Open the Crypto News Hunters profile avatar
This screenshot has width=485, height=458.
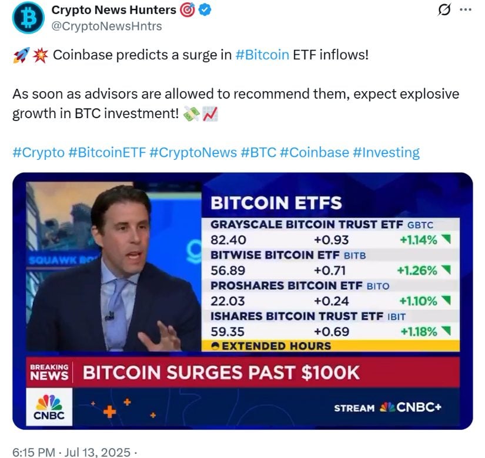28,18
